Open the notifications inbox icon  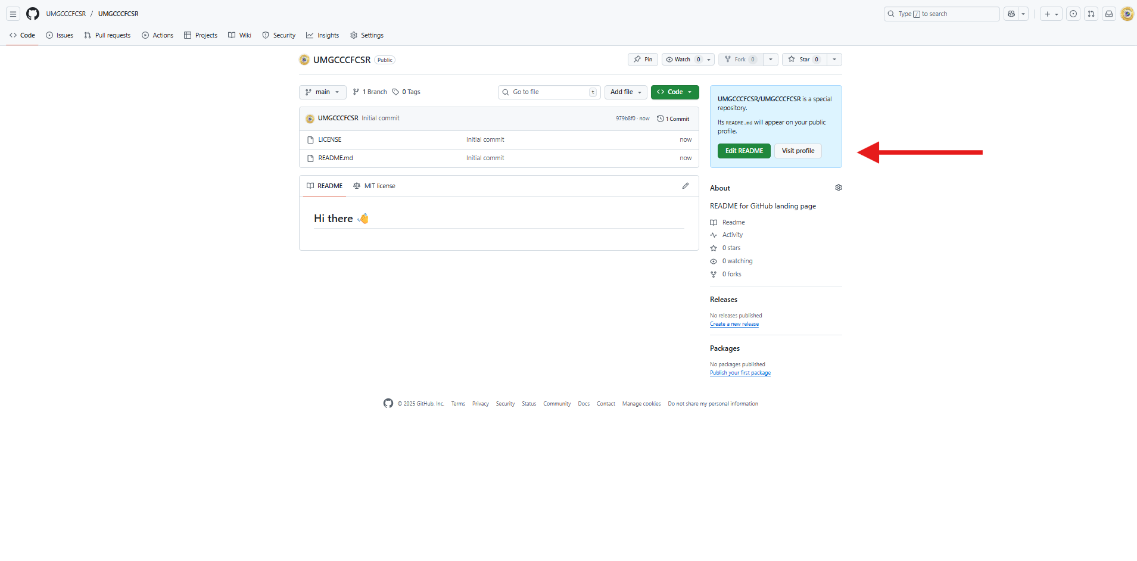[1108, 14]
